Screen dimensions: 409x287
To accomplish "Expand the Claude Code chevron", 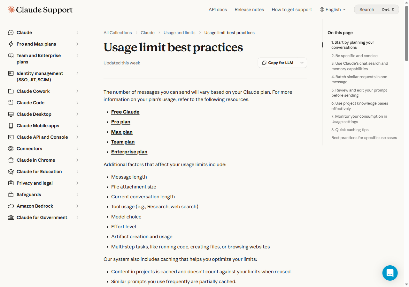I will (77, 103).
